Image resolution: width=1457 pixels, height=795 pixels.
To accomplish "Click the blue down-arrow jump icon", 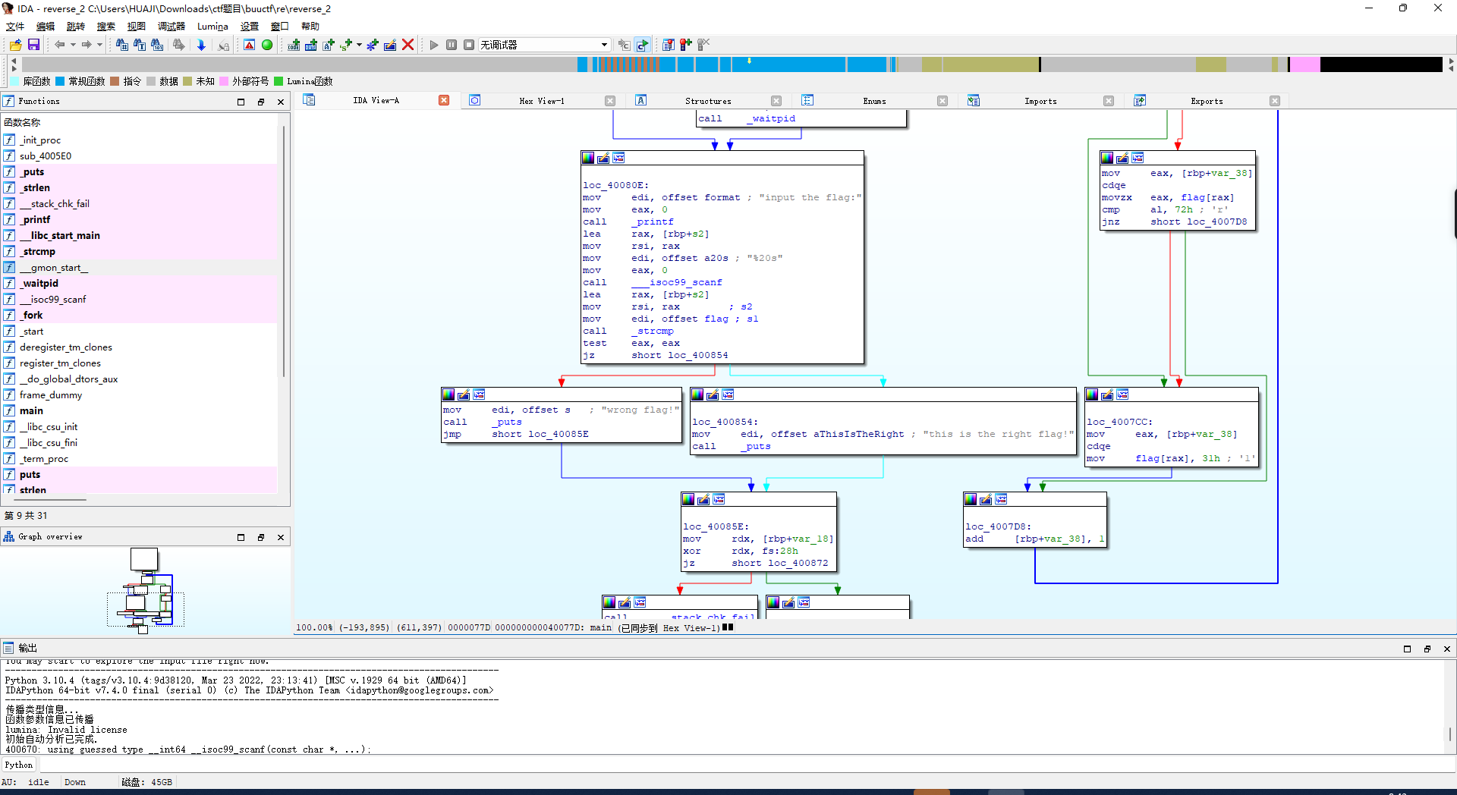I will (x=201, y=45).
